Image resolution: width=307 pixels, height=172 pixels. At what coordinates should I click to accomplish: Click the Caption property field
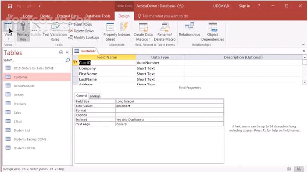[169, 115]
